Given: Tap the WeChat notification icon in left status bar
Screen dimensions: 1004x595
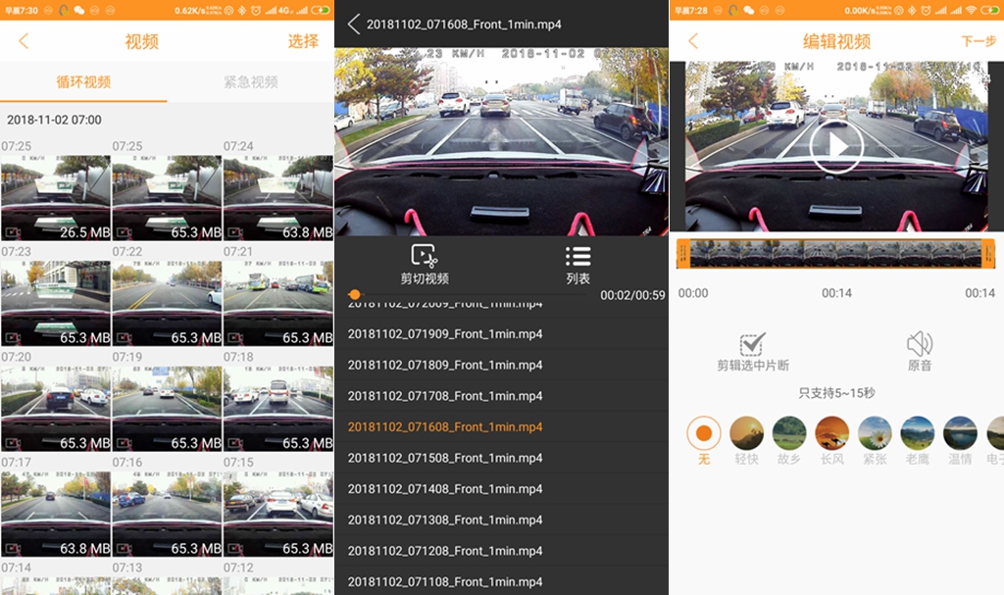Looking at the screenshot, I should point(79,10).
